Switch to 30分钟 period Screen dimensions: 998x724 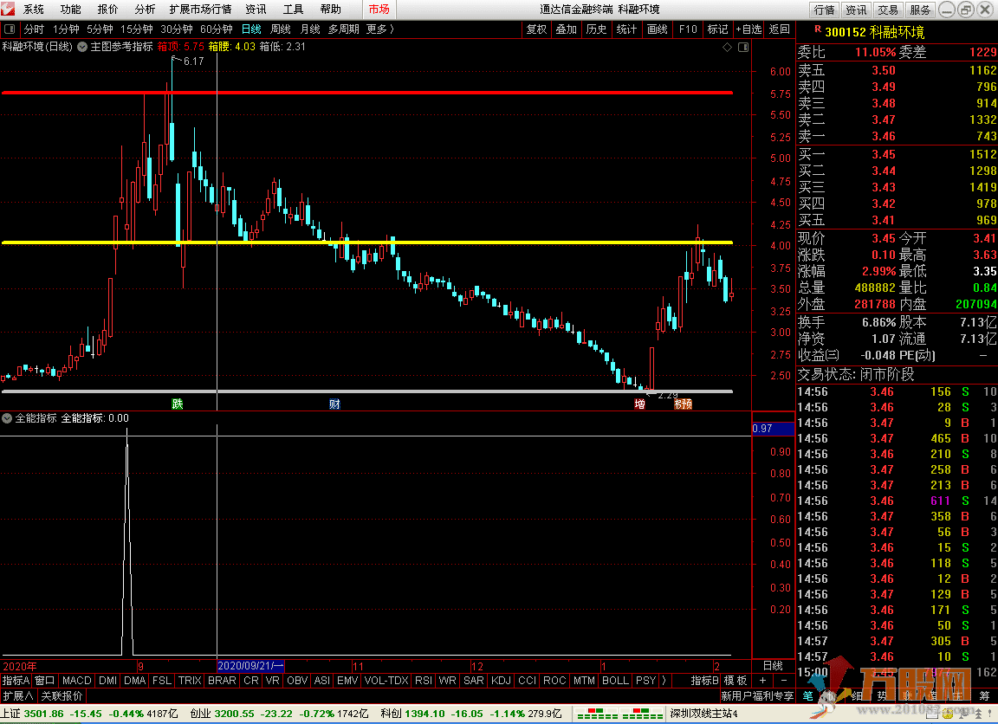(x=177, y=29)
